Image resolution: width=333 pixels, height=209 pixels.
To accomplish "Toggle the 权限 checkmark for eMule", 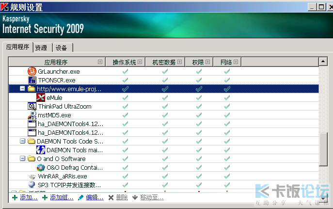I will tap(199, 97).
